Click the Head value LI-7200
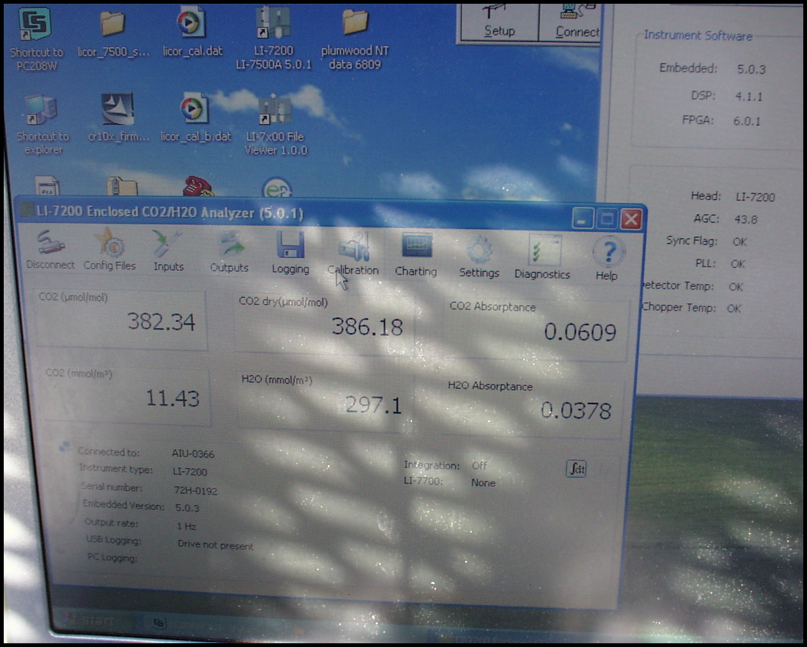This screenshot has height=647, width=807. coord(755,197)
